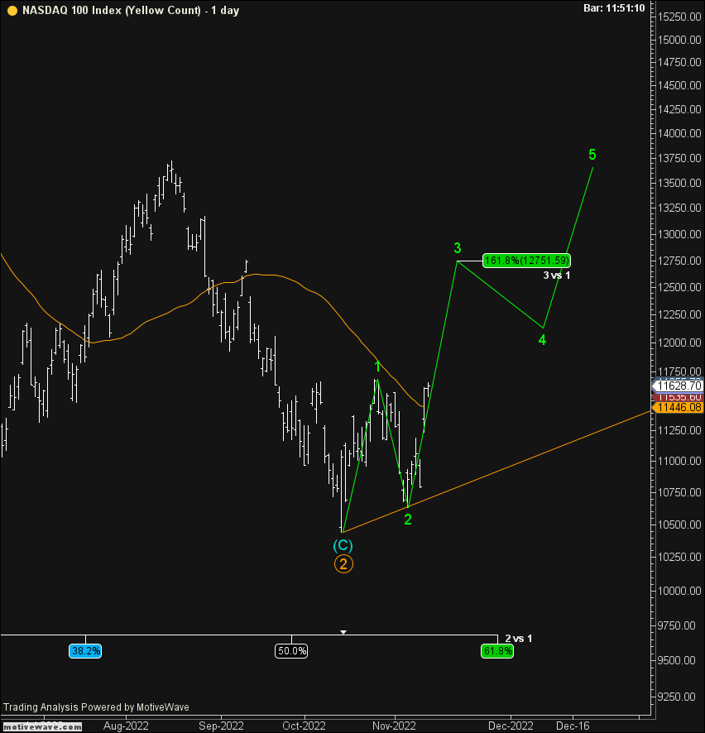Click the green wave 4 label
Screen dimensions: 705x733
542,340
